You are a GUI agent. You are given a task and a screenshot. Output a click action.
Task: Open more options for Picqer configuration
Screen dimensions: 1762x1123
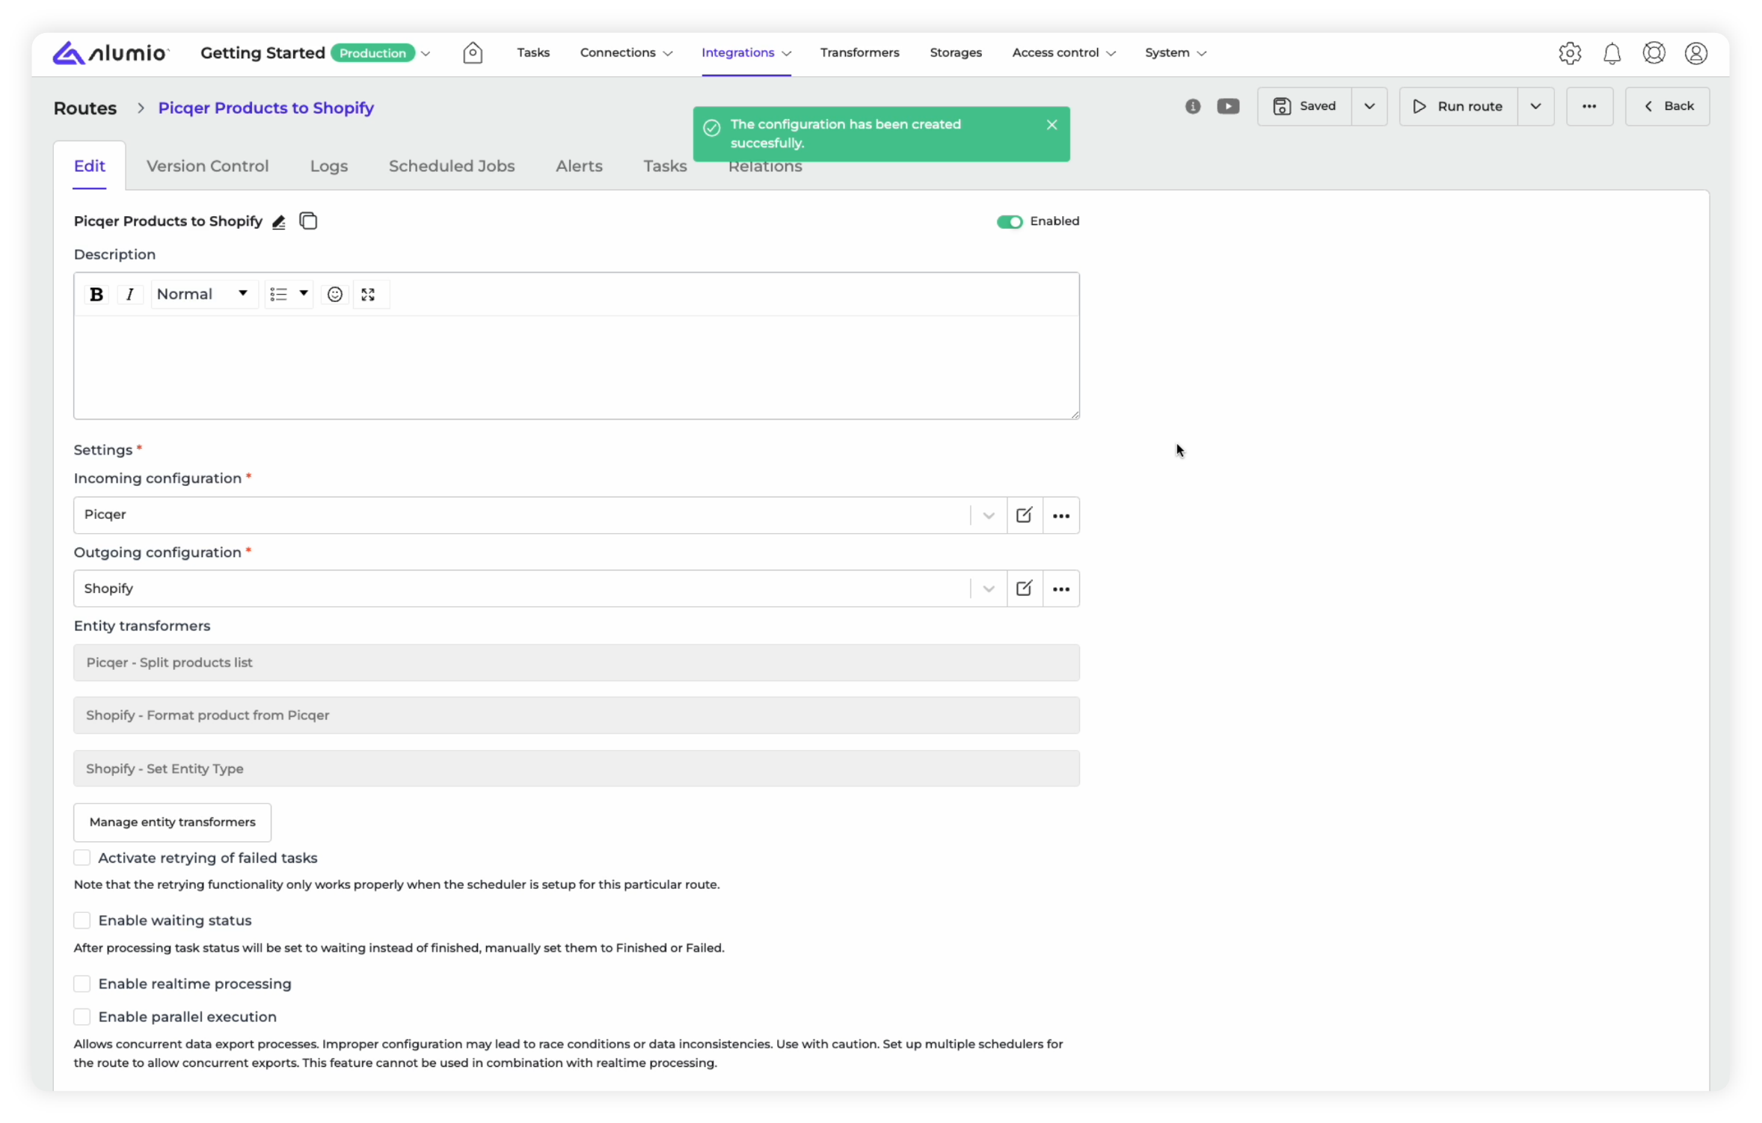(1060, 515)
